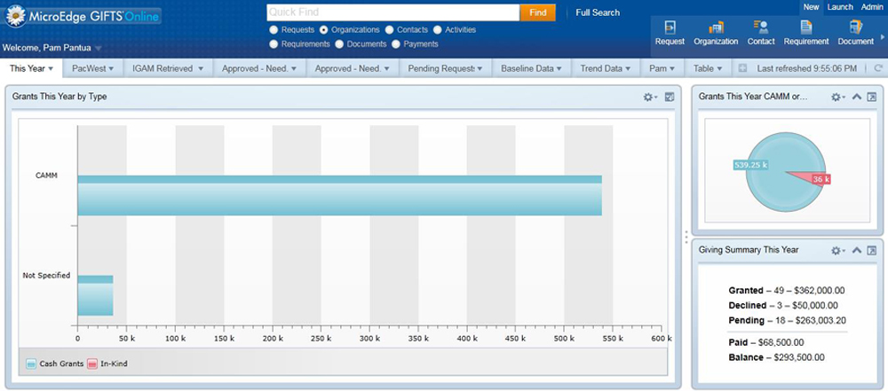This screenshot has width=888, height=391.
Task: Select the New menu tab
Action: (x=811, y=7)
